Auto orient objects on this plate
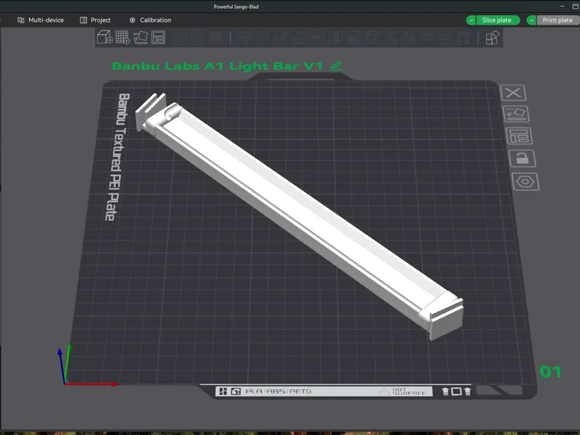Image resolution: width=580 pixels, height=435 pixels. click(516, 114)
